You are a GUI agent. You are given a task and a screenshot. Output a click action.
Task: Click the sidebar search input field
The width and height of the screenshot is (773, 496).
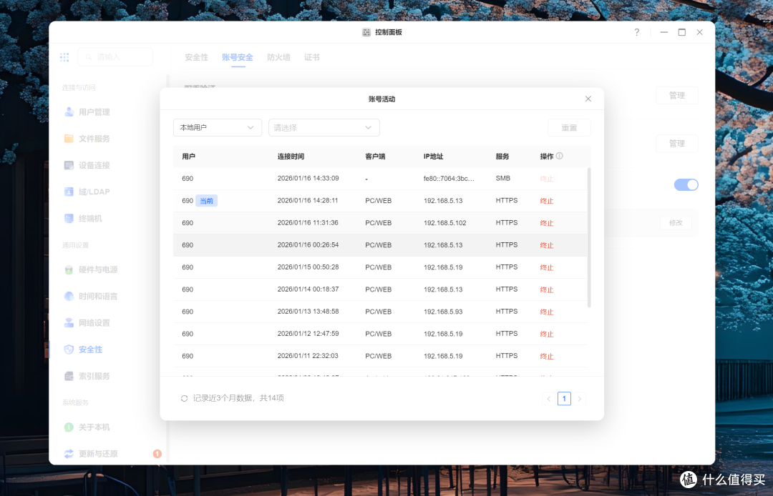pos(115,57)
